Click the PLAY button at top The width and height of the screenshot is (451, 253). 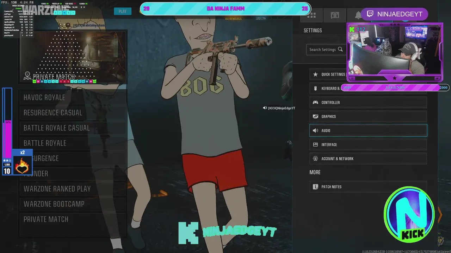(123, 11)
